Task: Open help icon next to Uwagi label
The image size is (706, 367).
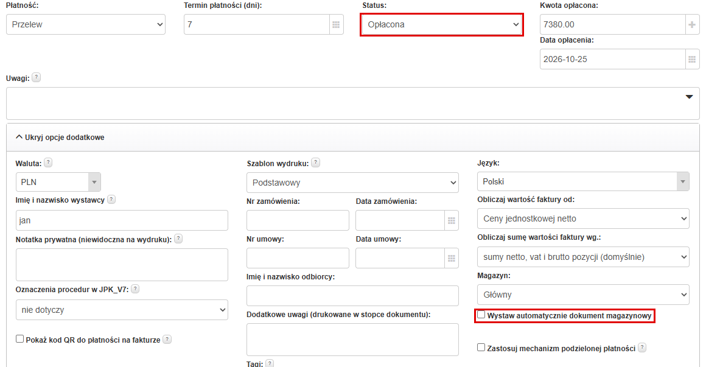Action: [x=37, y=77]
